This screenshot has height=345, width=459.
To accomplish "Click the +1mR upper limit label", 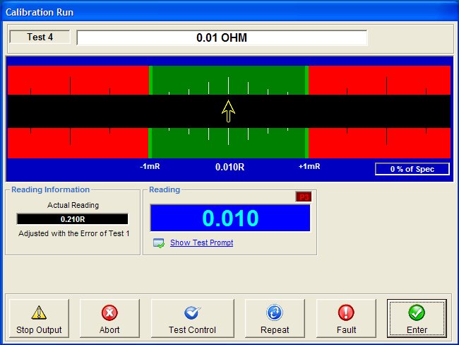I will click(309, 167).
